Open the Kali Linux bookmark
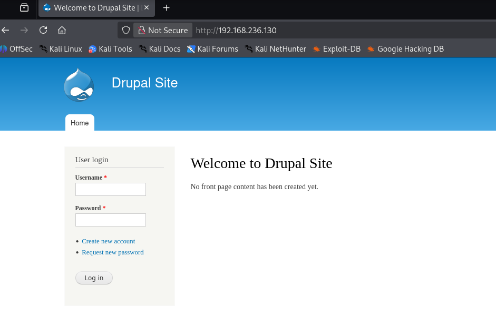 coord(61,49)
